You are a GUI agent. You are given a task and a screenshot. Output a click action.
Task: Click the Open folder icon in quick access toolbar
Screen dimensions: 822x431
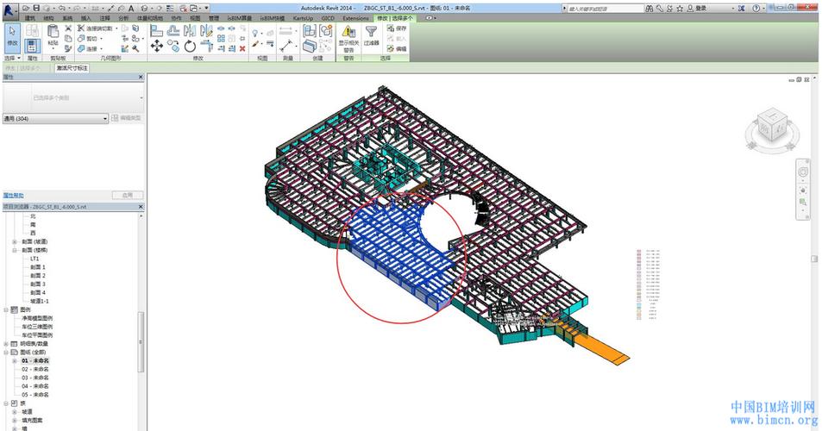click(x=26, y=9)
